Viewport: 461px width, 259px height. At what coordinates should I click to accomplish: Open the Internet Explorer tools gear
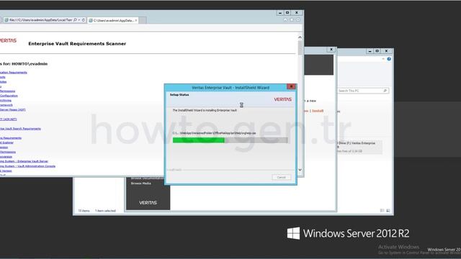(298, 19)
